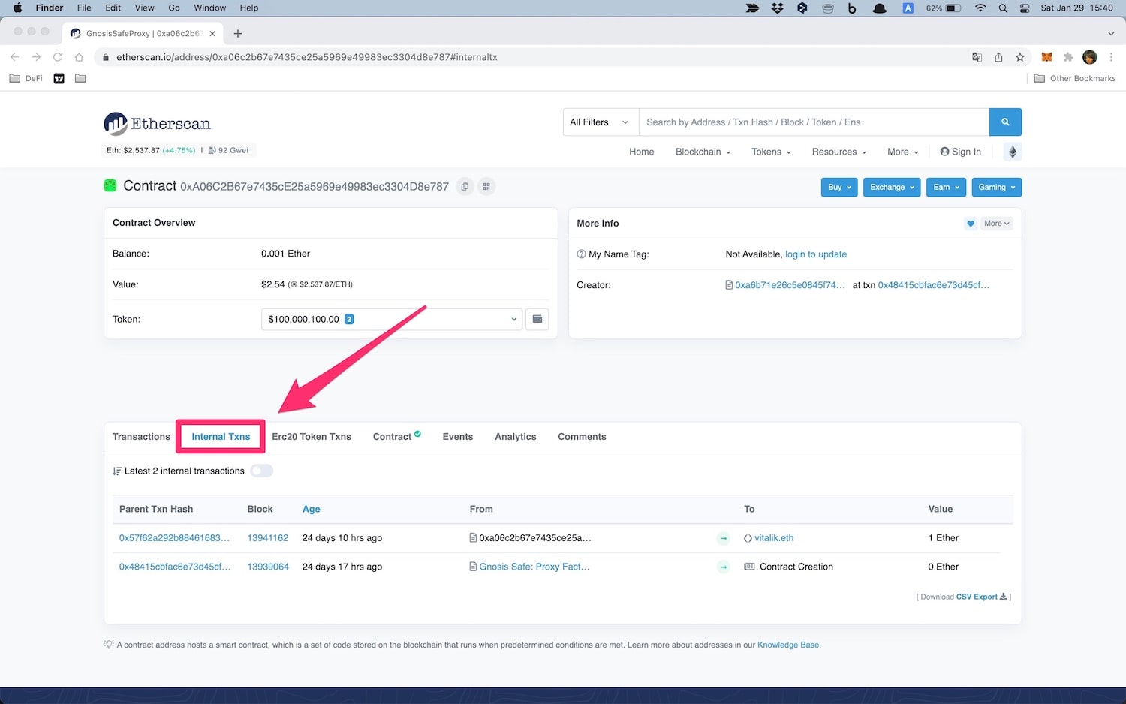Viewport: 1126px width, 704px height.
Task: Click the share page icon in address bar
Action: [998, 57]
